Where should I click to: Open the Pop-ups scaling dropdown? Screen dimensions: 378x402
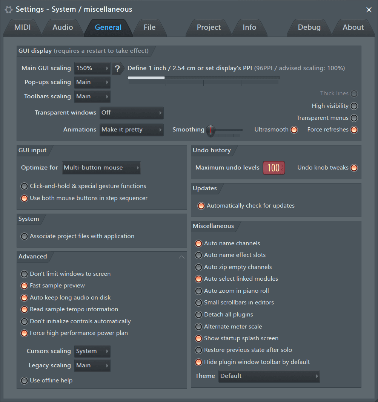92,82
